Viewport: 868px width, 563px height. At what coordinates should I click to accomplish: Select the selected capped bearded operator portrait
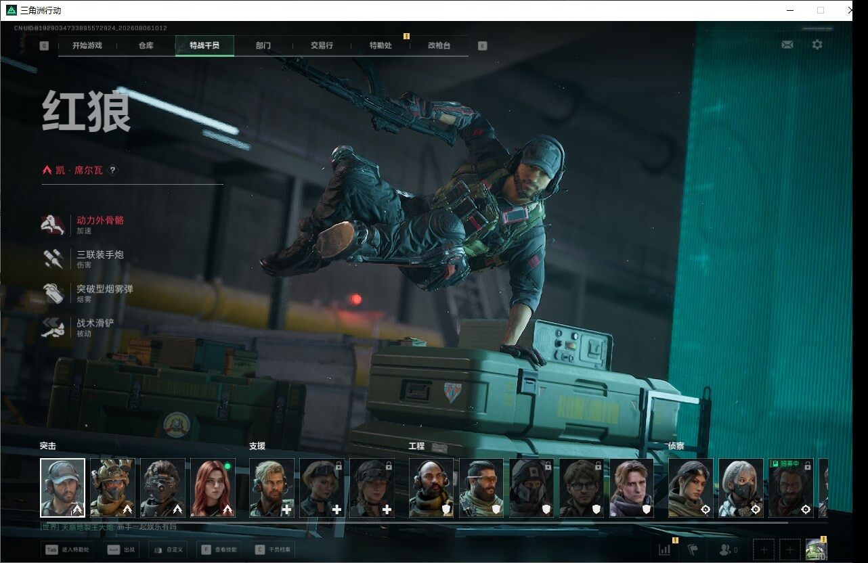(x=63, y=488)
